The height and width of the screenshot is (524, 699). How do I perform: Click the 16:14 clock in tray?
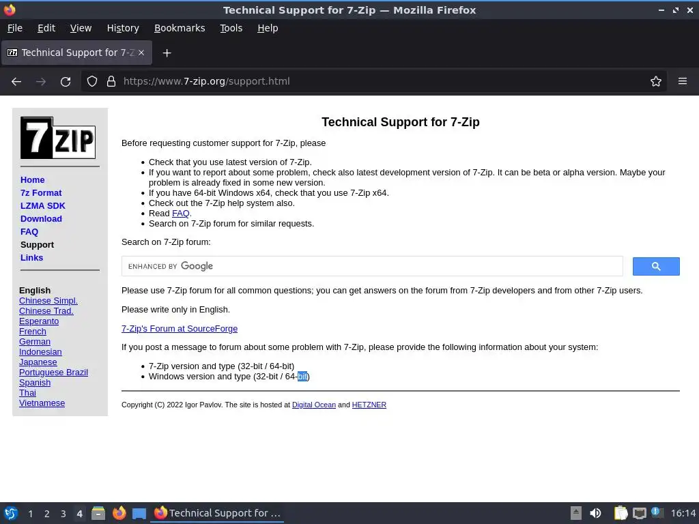click(683, 513)
